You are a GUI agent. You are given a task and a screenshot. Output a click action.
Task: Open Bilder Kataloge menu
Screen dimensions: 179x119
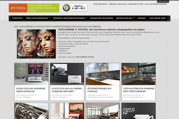(124, 18)
